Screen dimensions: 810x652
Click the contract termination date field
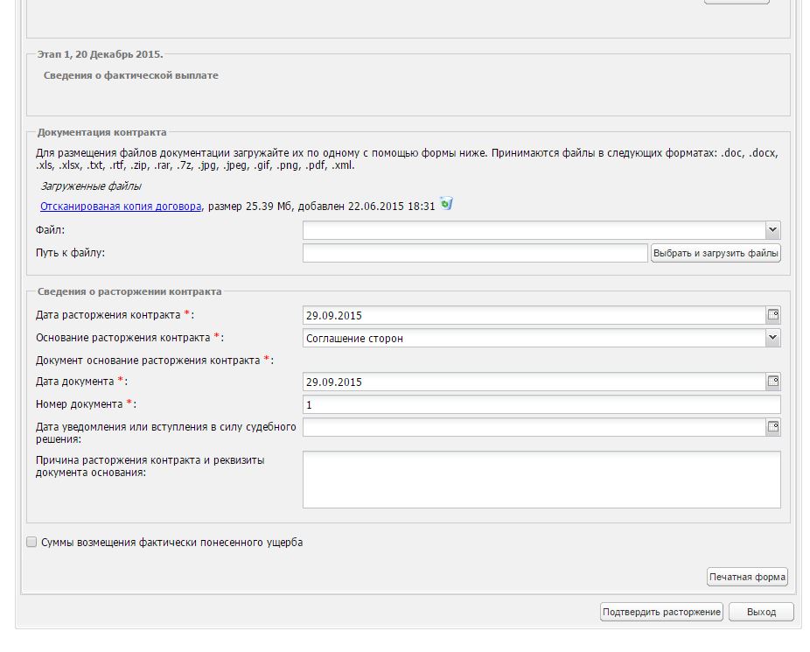(x=534, y=315)
